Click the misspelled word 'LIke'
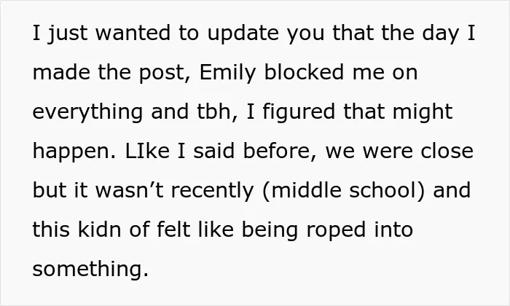510x306 pixels. [147, 151]
